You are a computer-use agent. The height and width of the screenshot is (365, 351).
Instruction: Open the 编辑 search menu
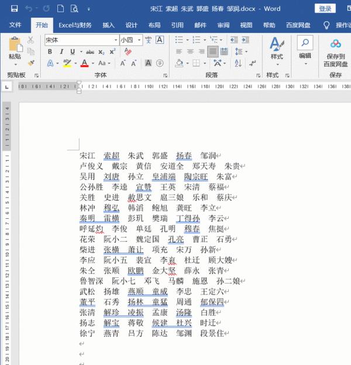click(x=305, y=50)
